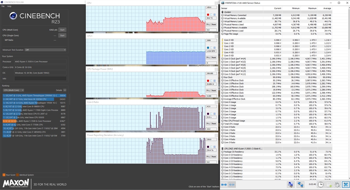Pick the dark swatch in Power Reporting Deviation graph
Viewport: 350px width, 190px height.
(208, 147)
